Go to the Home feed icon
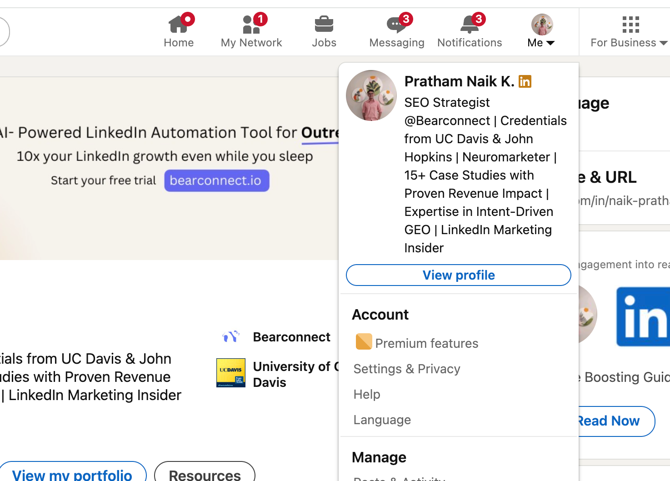 [x=178, y=25]
